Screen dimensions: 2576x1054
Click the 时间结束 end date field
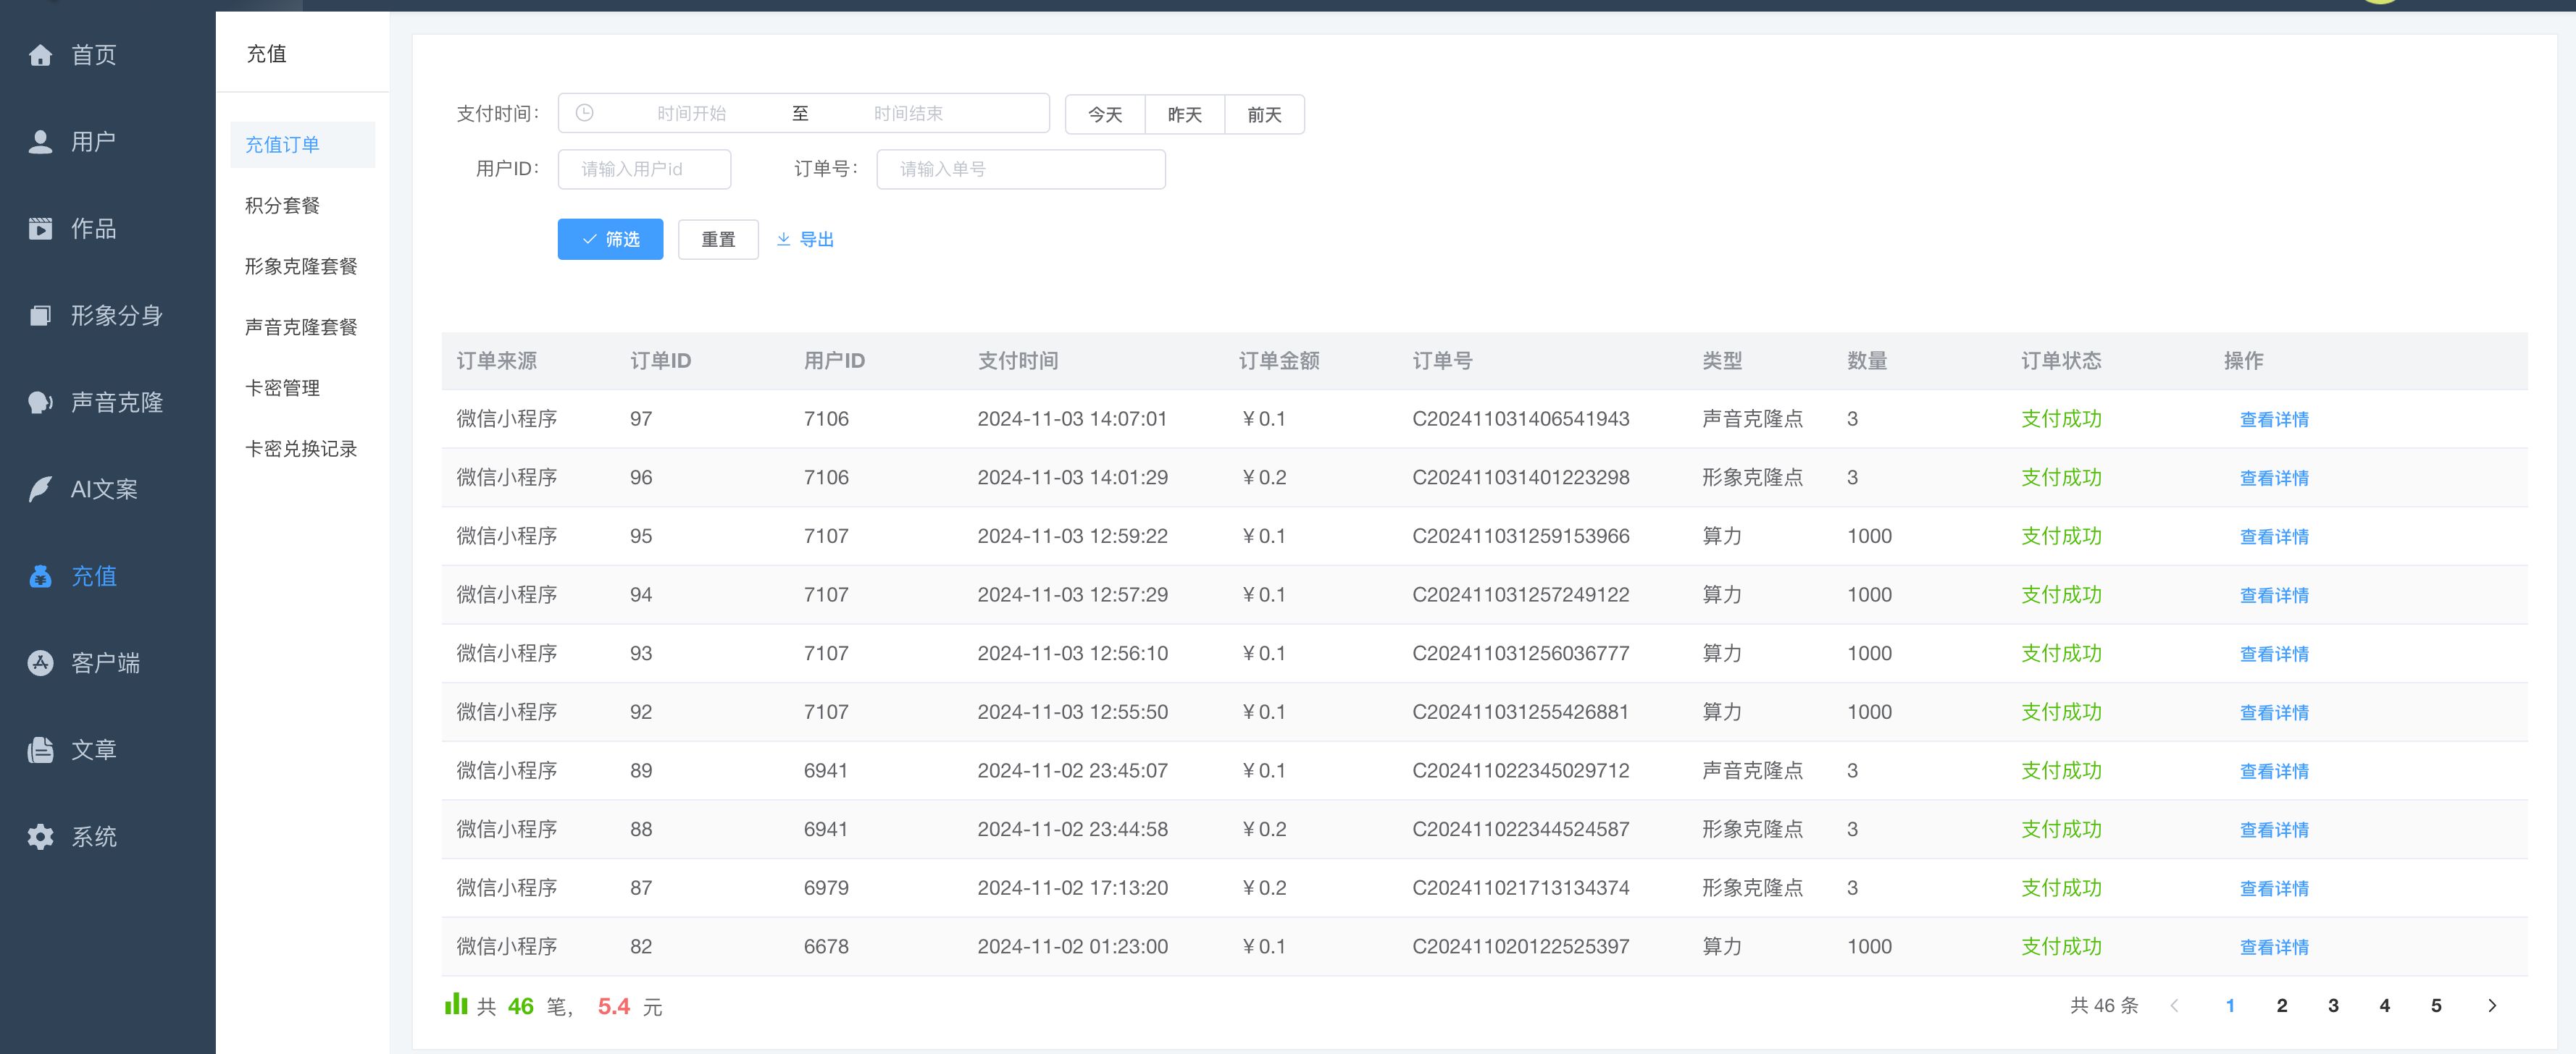pos(908,114)
